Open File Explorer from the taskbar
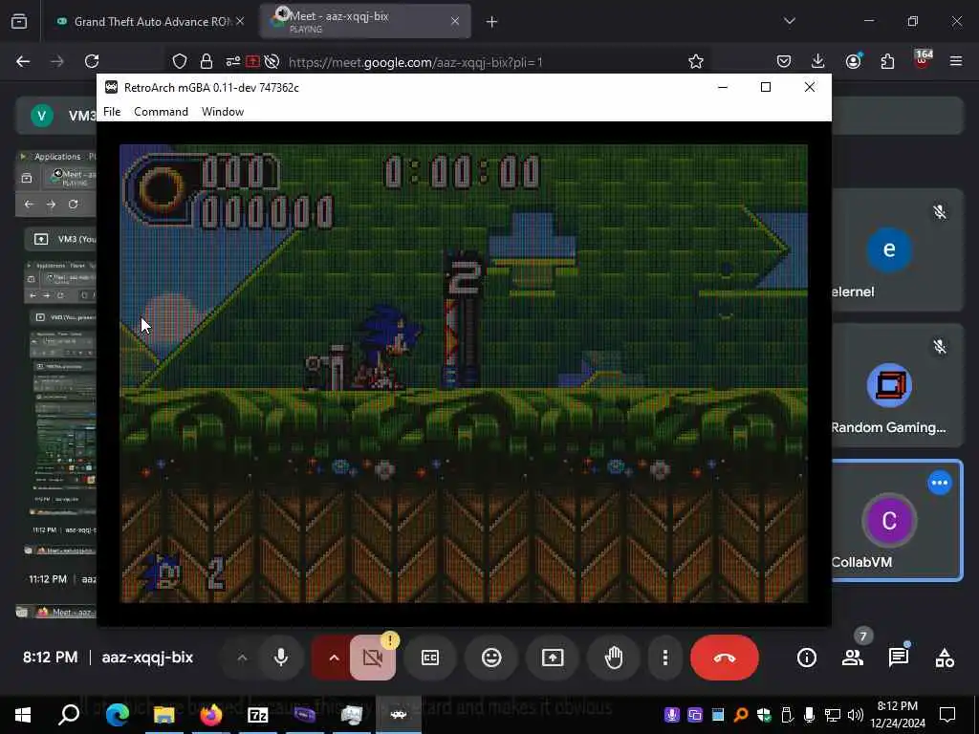The width and height of the screenshot is (979, 734). point(164,715)
